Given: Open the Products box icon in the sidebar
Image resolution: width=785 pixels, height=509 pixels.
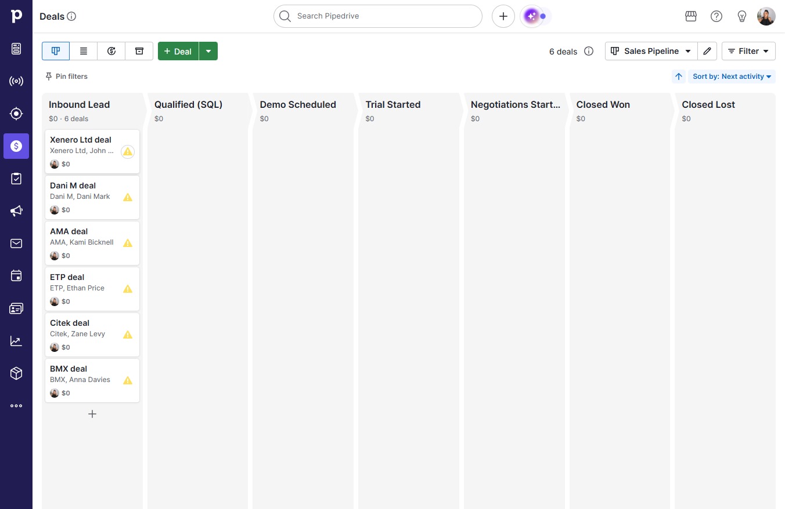Looking at the screenshot, I should pyautogui.click(x=16, y=373).
